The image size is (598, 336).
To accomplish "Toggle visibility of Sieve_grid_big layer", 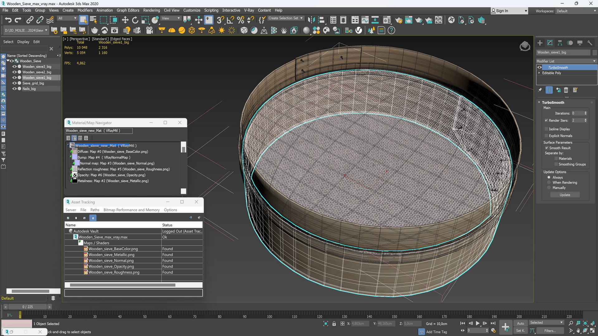I will pyautogui.click(x=14, y=83).
